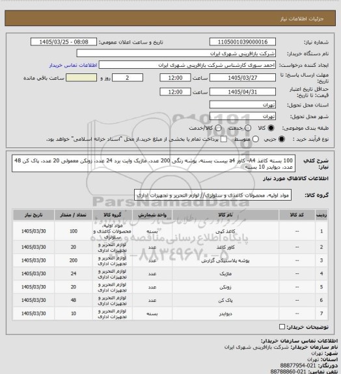This screenshot has height=374, width=341.
Task: Select the جزیی purchase type radio
Action: pos(282,139)
